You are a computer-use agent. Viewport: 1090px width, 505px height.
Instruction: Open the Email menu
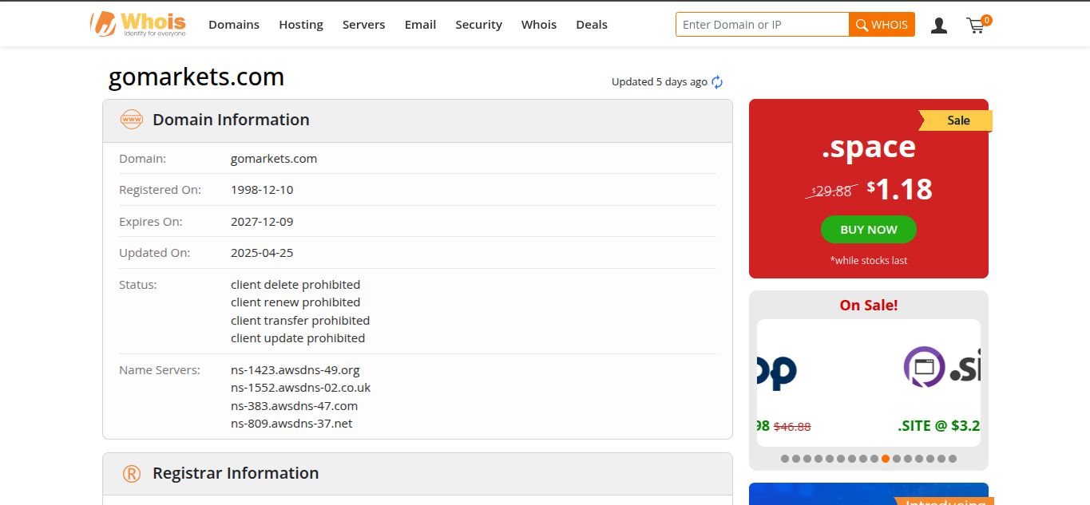[x=420, y=25]
